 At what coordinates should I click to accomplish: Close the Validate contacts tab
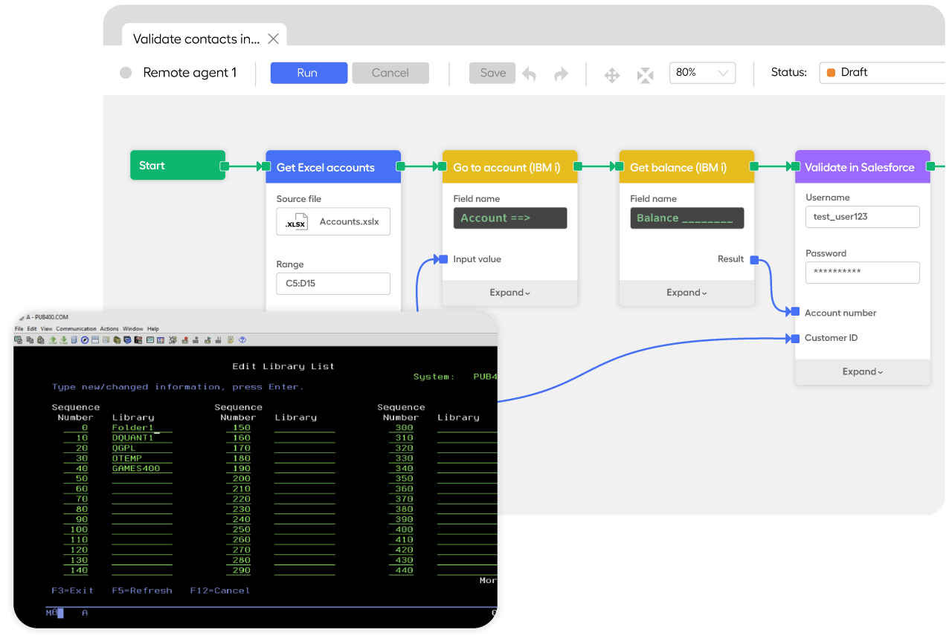coord(273,39)
